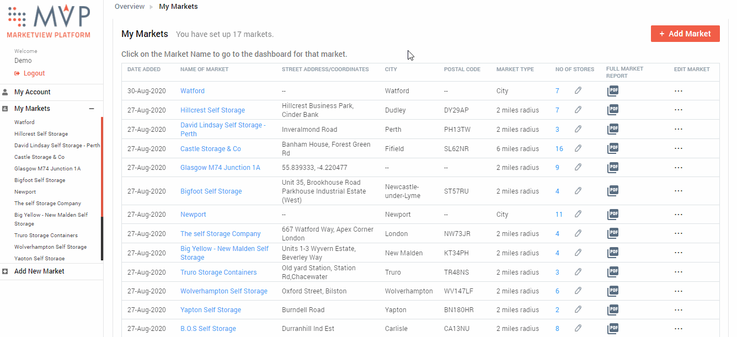Click the pencil icon for B.O.S Self Storage
This screenshot has height=337, width=737.
tap(578, 328)
